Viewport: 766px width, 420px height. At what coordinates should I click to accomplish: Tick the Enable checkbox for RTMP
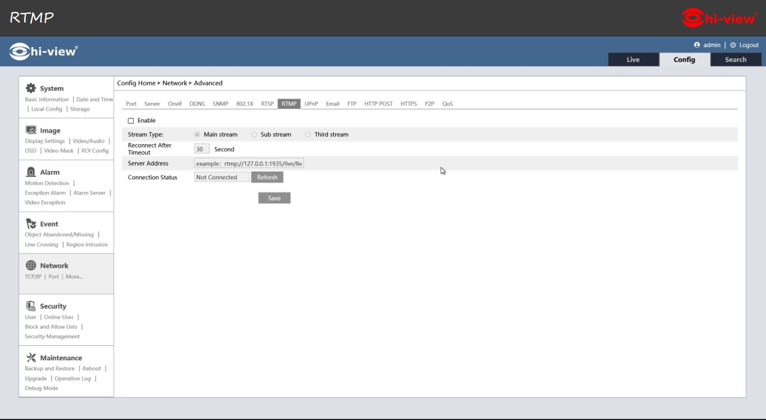[x=131, y=121]
